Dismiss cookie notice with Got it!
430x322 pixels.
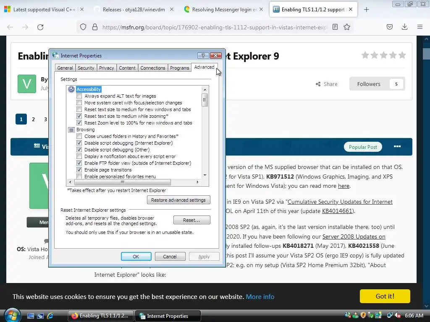click(385, 296)
